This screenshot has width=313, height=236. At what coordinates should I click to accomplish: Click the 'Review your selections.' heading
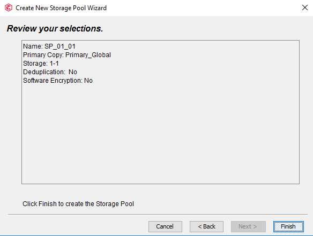(55, 28)
